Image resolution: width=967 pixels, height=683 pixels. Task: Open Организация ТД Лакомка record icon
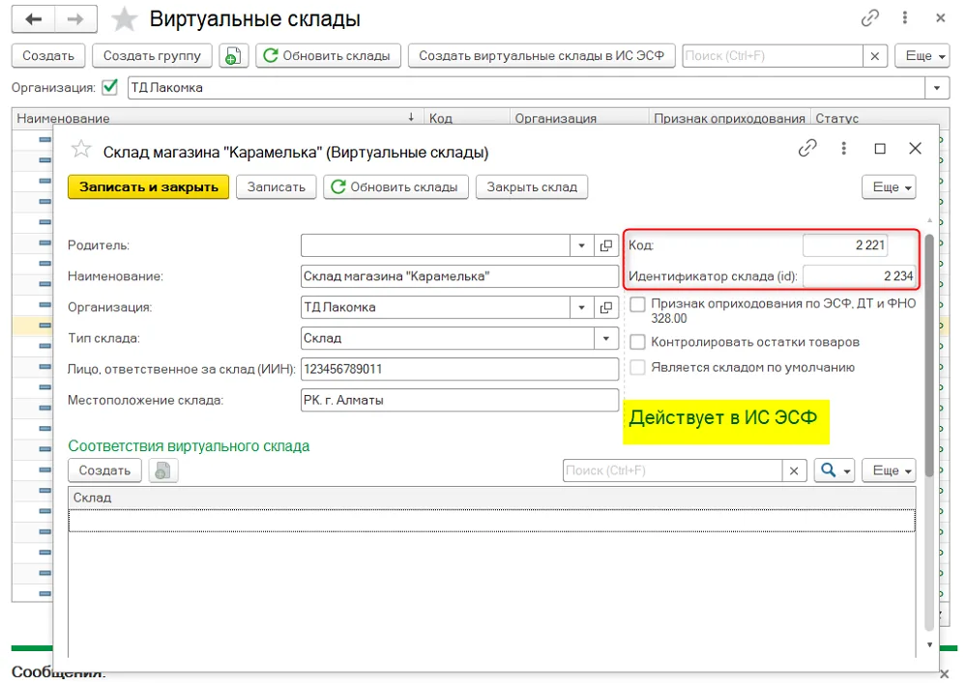point(606,307)
